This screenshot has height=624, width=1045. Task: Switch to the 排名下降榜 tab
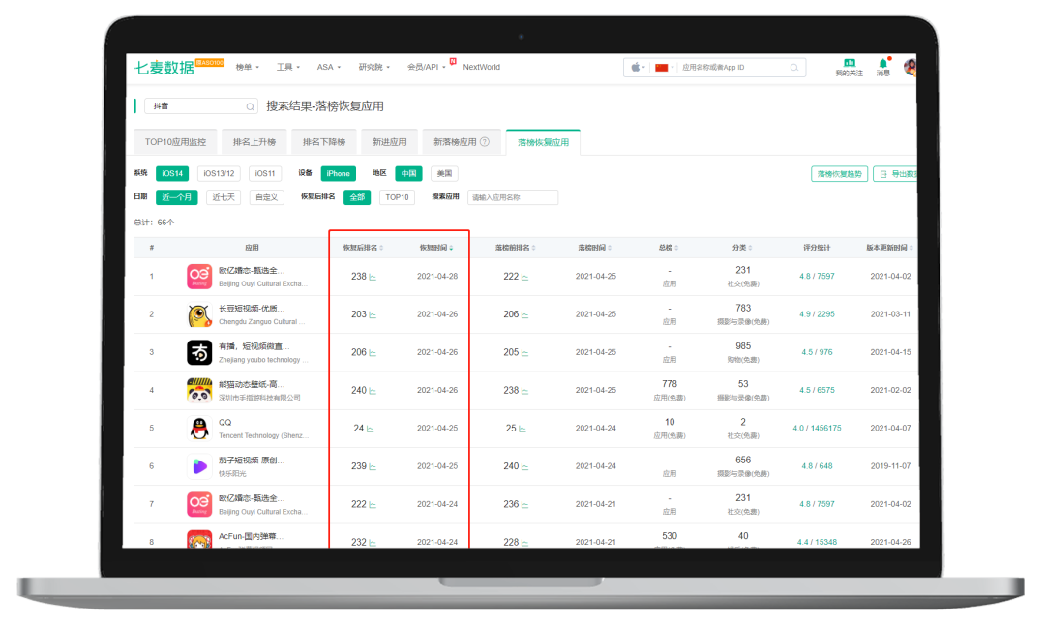click(x=324, y=142)
